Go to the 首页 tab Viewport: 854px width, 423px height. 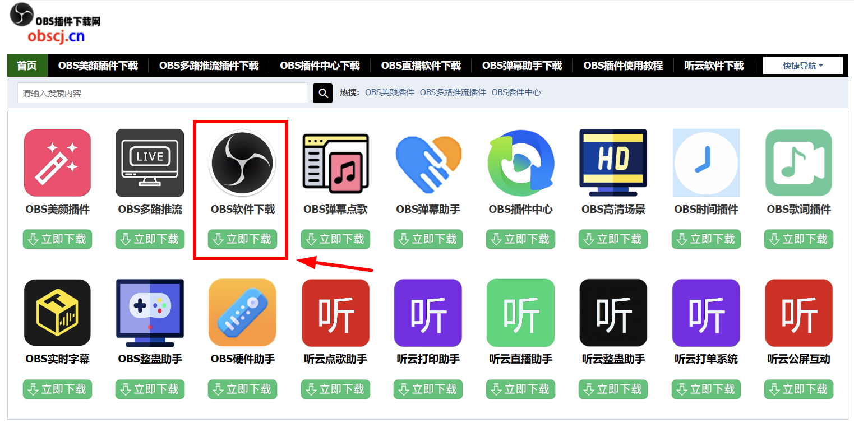pyautogui.click(x=27, y=66)
